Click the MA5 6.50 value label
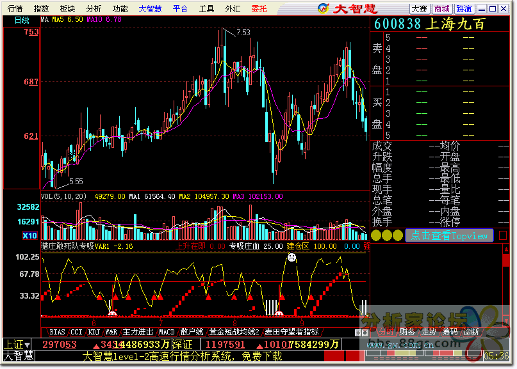Image resolution: width=517 pixels, height=369 pixels. [68, 19]
